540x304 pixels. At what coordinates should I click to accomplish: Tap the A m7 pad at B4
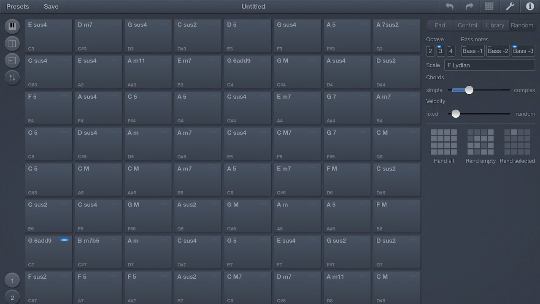[397, 108]
